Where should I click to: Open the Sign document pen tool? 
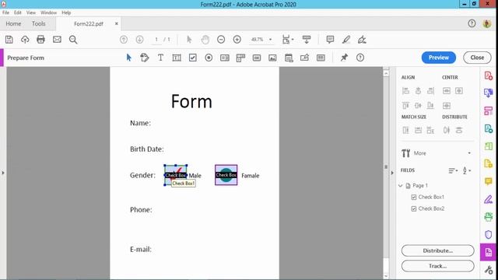click(x=362, y=40)
